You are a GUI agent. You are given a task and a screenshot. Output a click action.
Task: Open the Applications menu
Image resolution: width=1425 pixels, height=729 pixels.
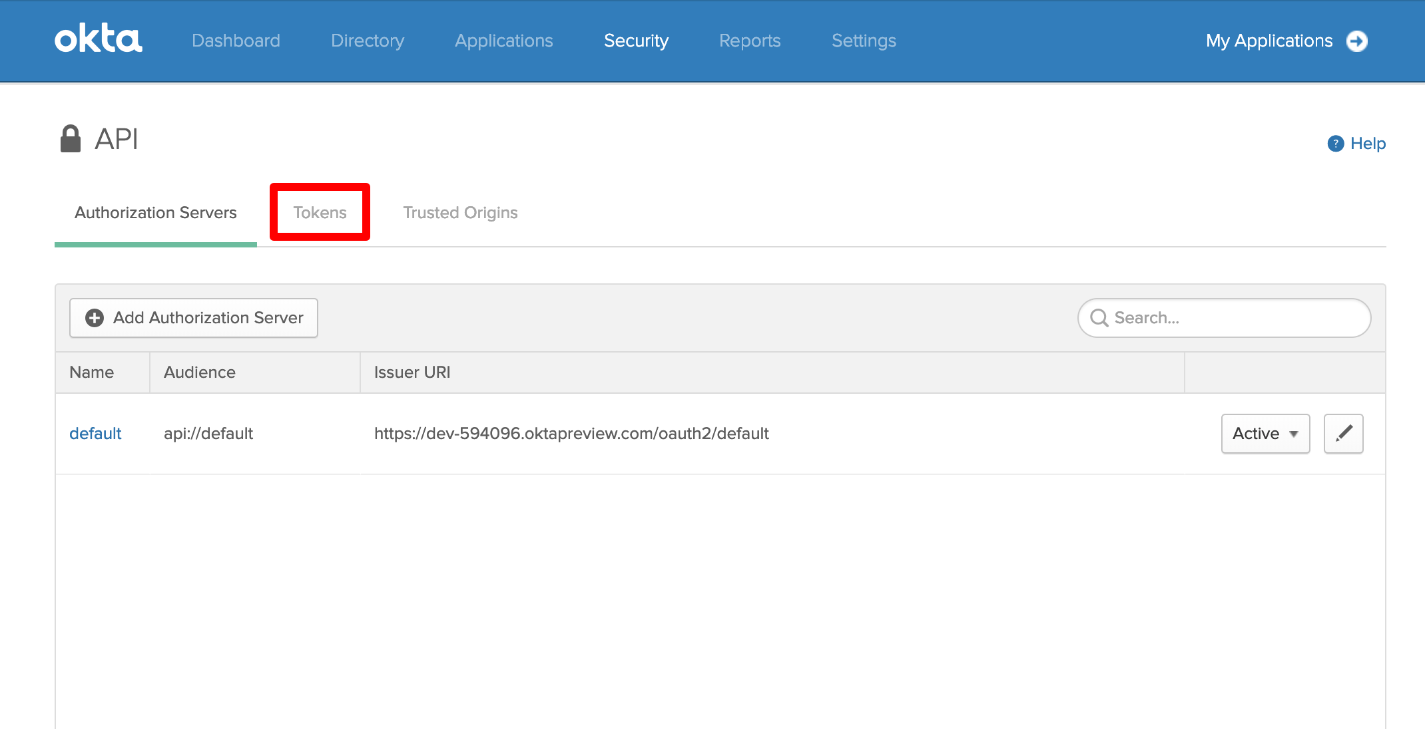click(x=504, y=41)
